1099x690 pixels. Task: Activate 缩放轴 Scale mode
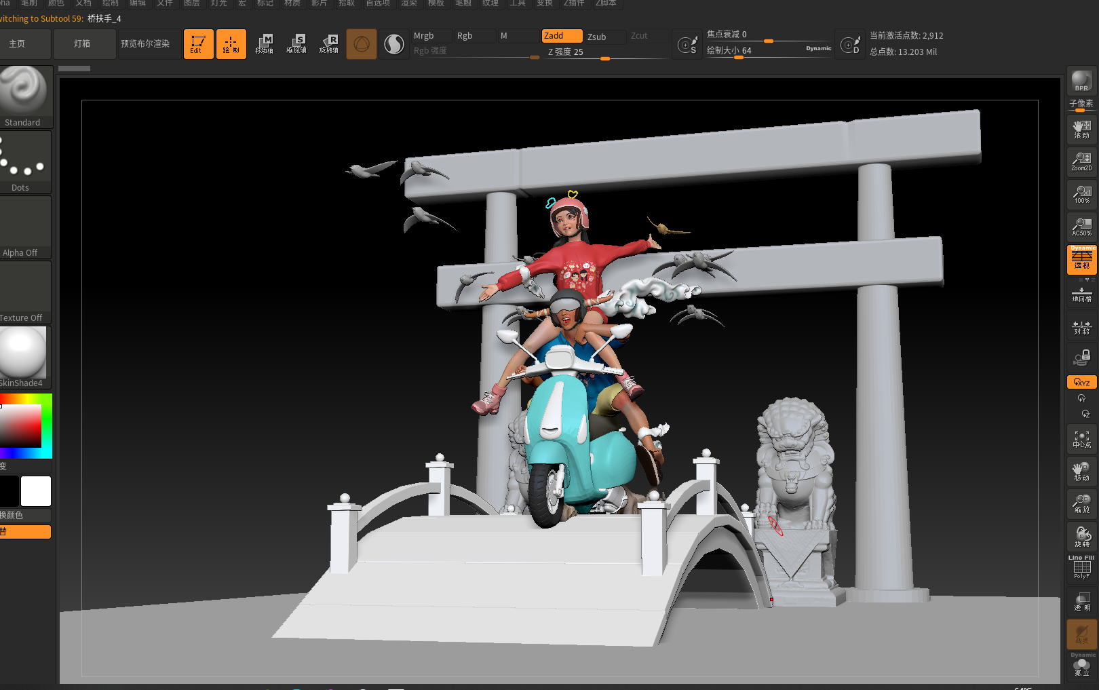(x=296, y=44)
